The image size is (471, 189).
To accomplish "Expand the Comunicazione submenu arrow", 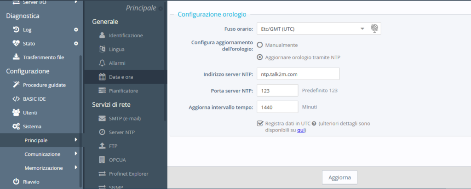I will coord(75,154).
